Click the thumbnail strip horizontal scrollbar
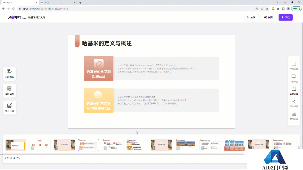Viewport: 303px width, 170px height. point(124,154)
